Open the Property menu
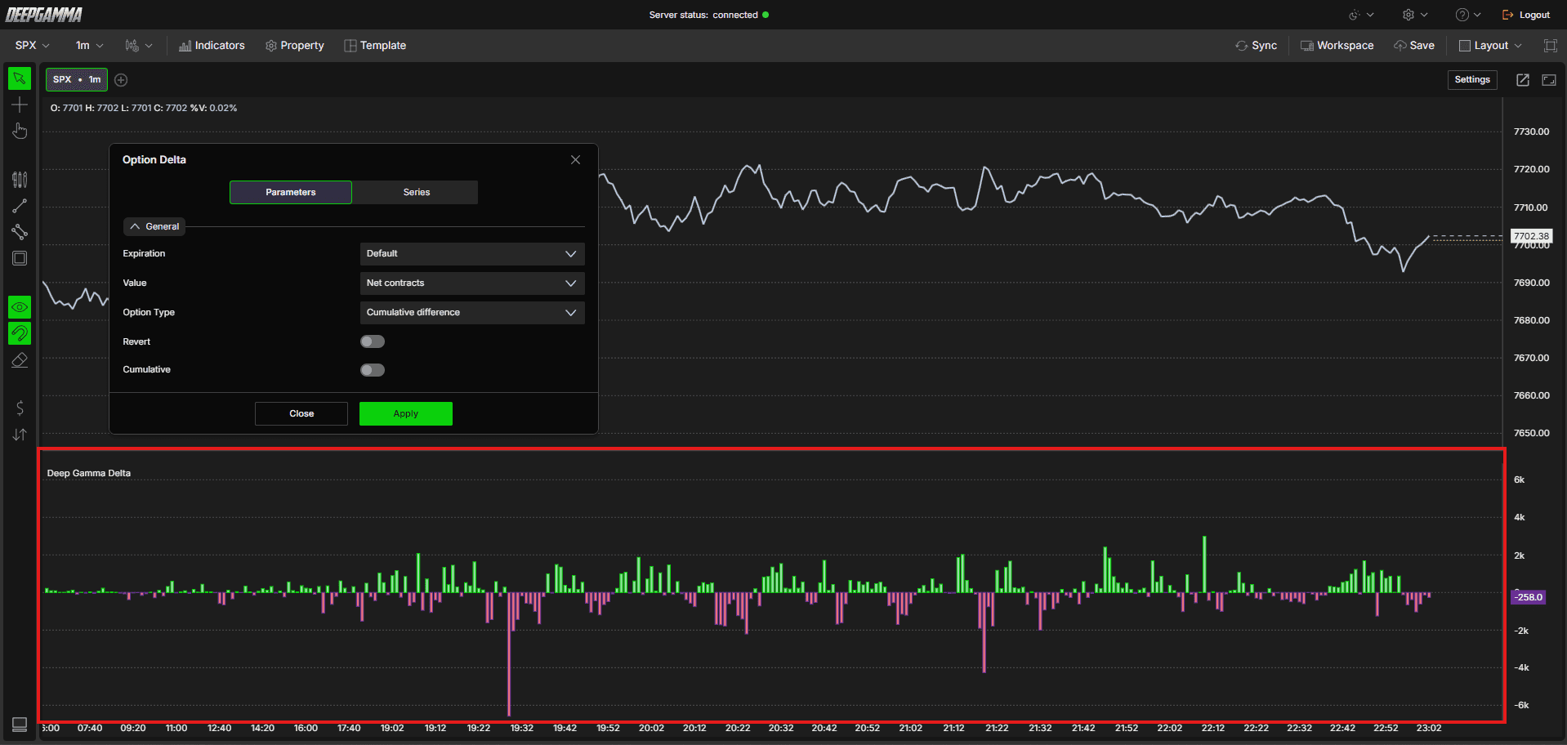Screen dimensions: 1567x745 295,46
